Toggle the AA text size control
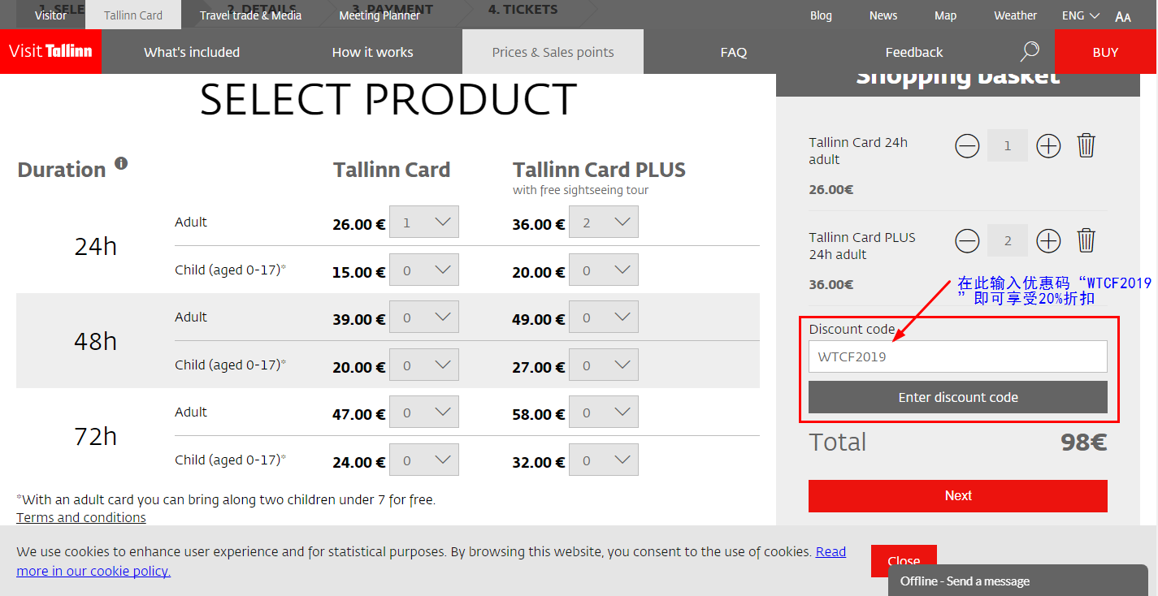The image size is (1158, 596). click(1123, 17)
